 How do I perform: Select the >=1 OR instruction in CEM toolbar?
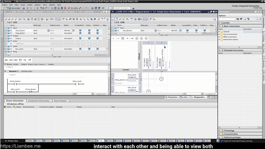pos(118,39)
